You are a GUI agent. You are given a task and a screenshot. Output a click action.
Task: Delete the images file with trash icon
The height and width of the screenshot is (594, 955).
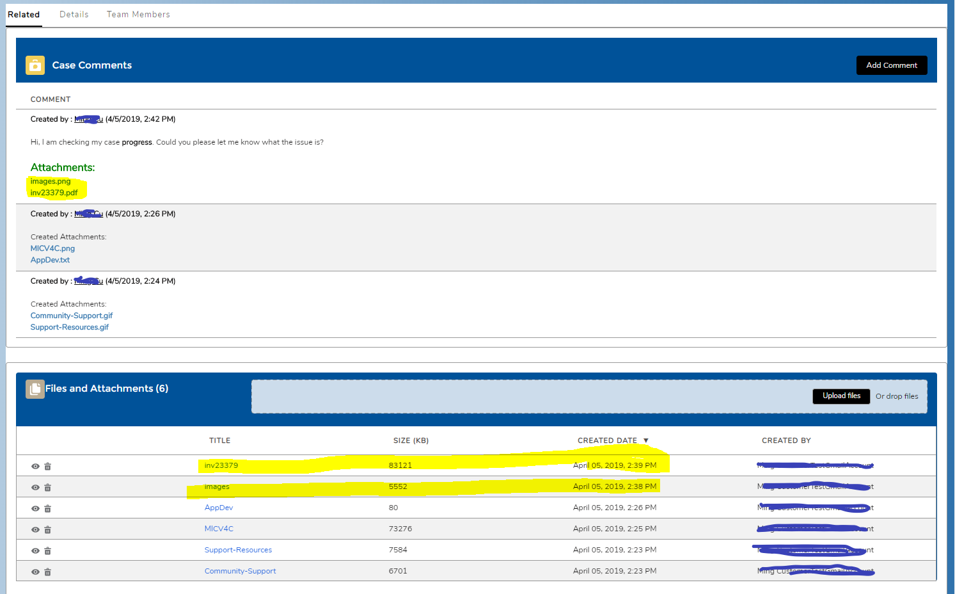point(47,488)
